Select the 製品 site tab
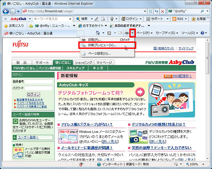The image size is (212, 169). tap(21, 63)
